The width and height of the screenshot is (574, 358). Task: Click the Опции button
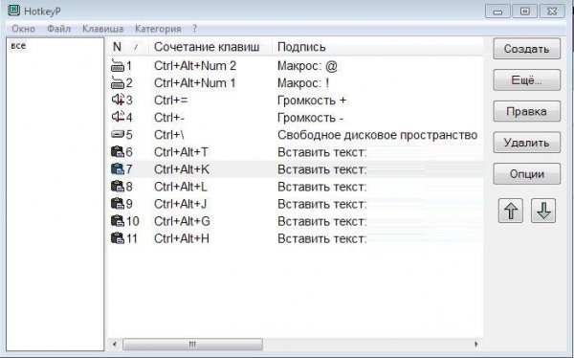coord(527,173)
